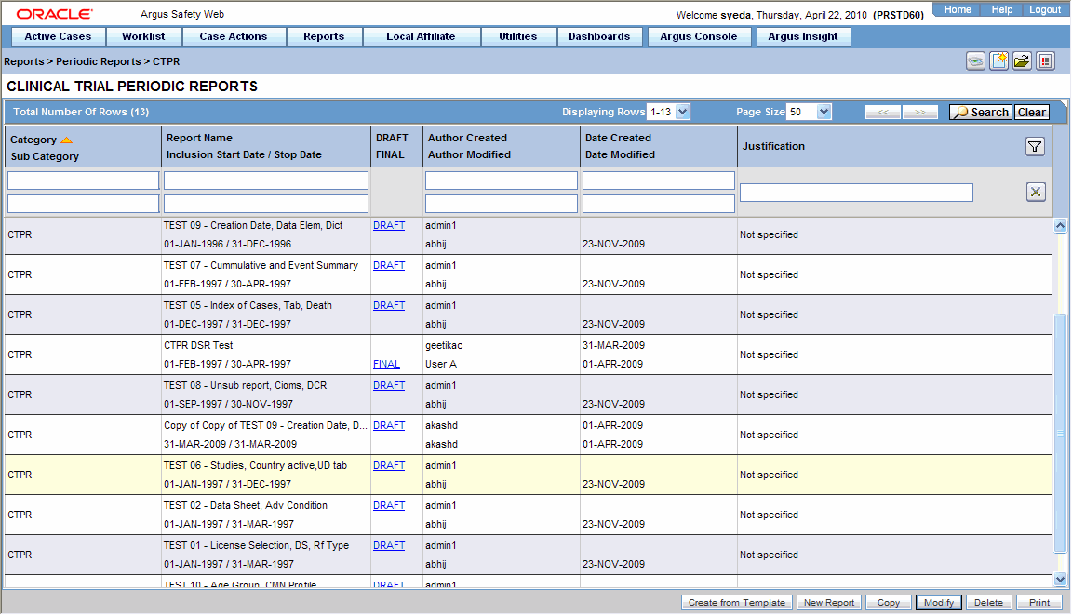Open the DRAFT link for TEST 09 report

[x=389, y=225]
